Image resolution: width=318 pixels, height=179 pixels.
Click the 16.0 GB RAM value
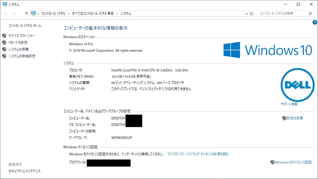(x=131, y=77)
